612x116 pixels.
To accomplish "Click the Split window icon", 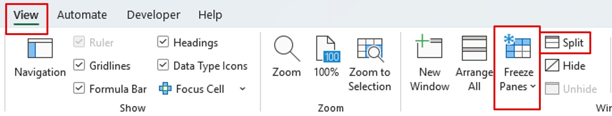I will click(x=552, y=43).
